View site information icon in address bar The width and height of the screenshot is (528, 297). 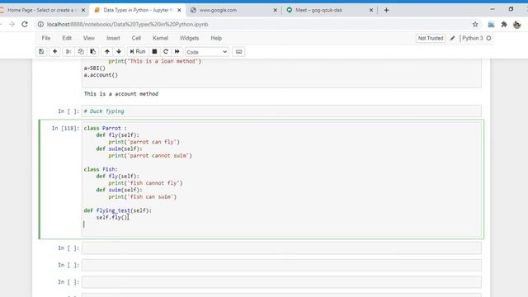[x=40, y=24]
